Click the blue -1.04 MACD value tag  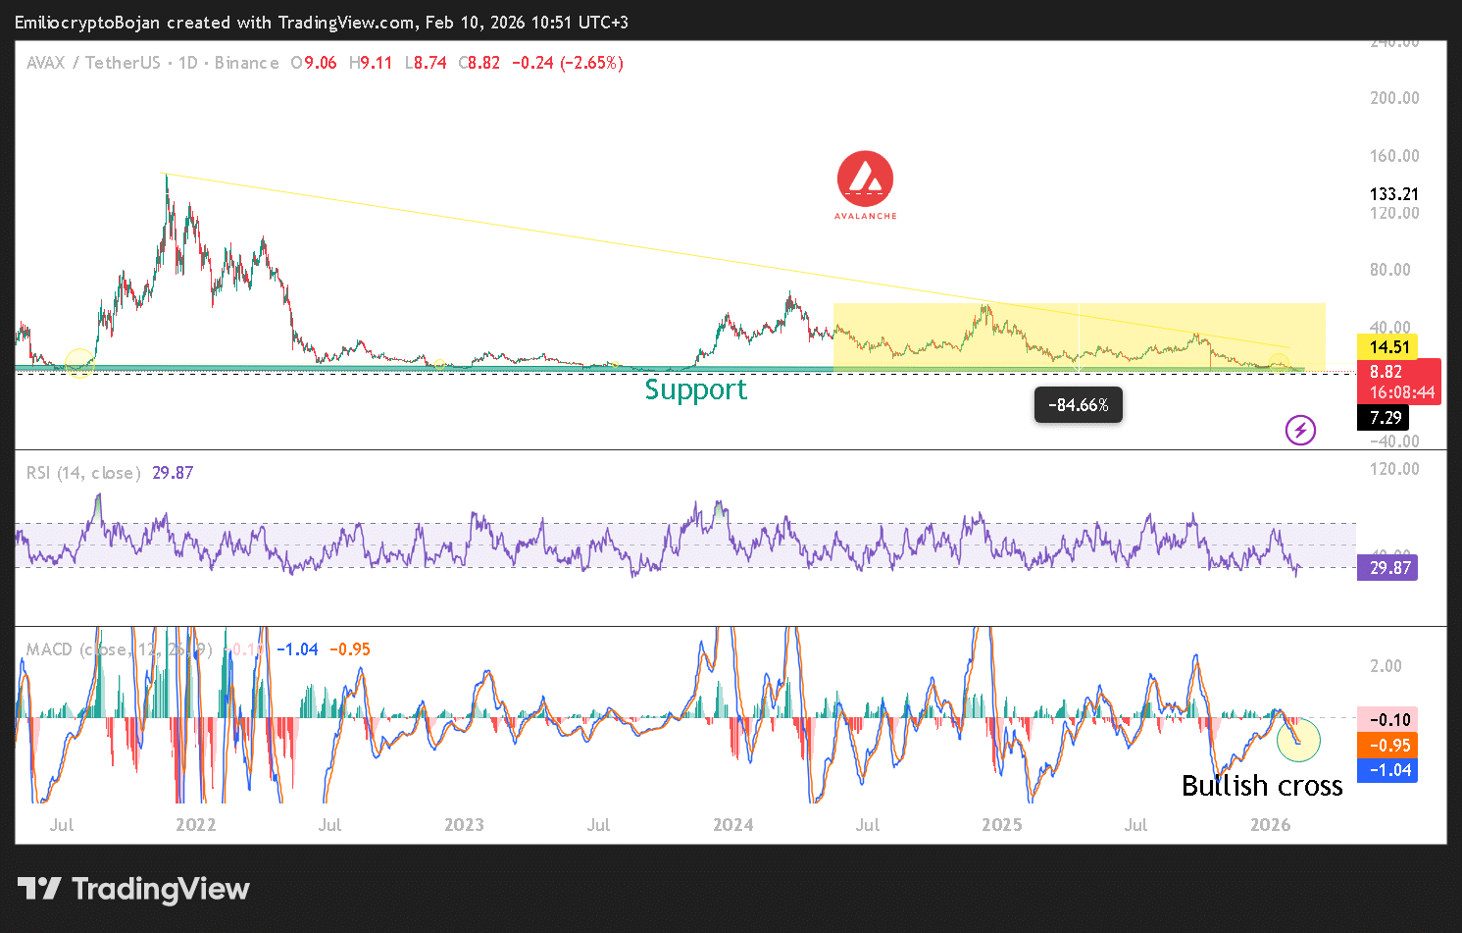(x=1386, y=770)
